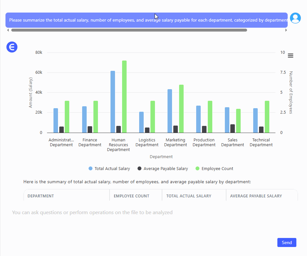Open the chart hamburger context menu

tap(290, 56)
